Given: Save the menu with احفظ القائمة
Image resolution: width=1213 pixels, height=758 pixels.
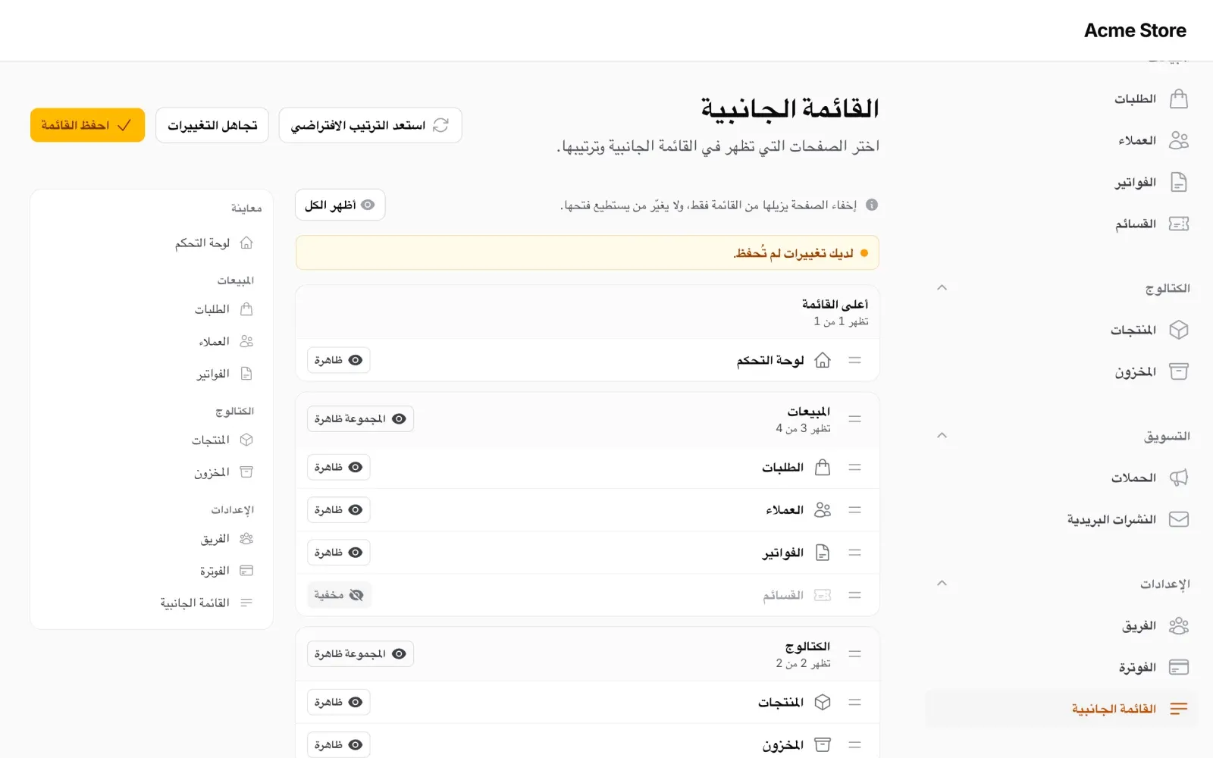Looking at the screenshot, I should [87, 125].
